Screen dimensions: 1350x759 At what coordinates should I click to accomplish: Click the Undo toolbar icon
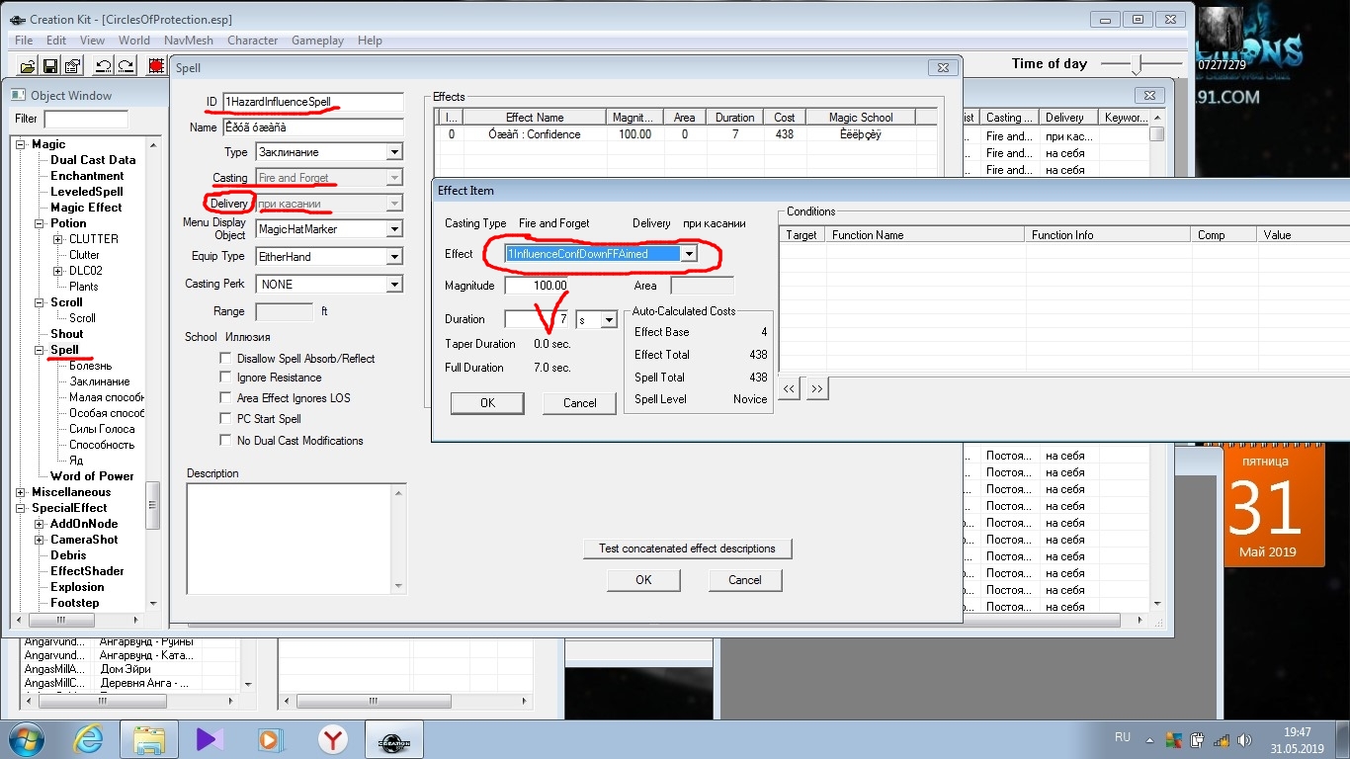pos(103,66)
